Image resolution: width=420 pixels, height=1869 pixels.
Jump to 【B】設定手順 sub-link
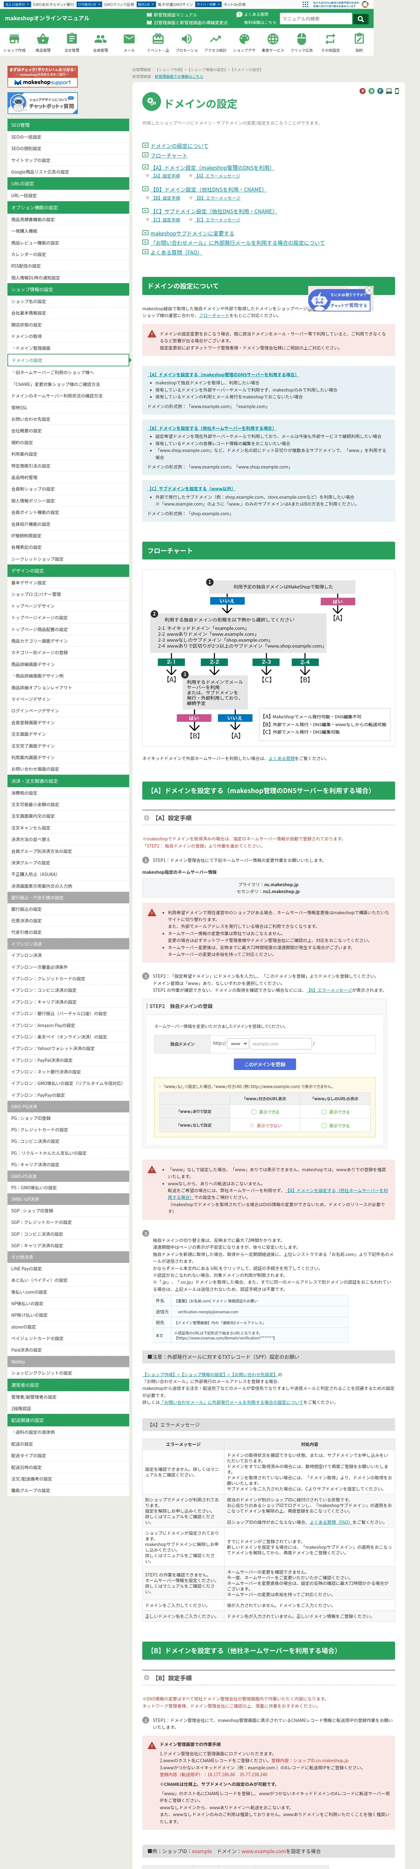coord(165,198)
